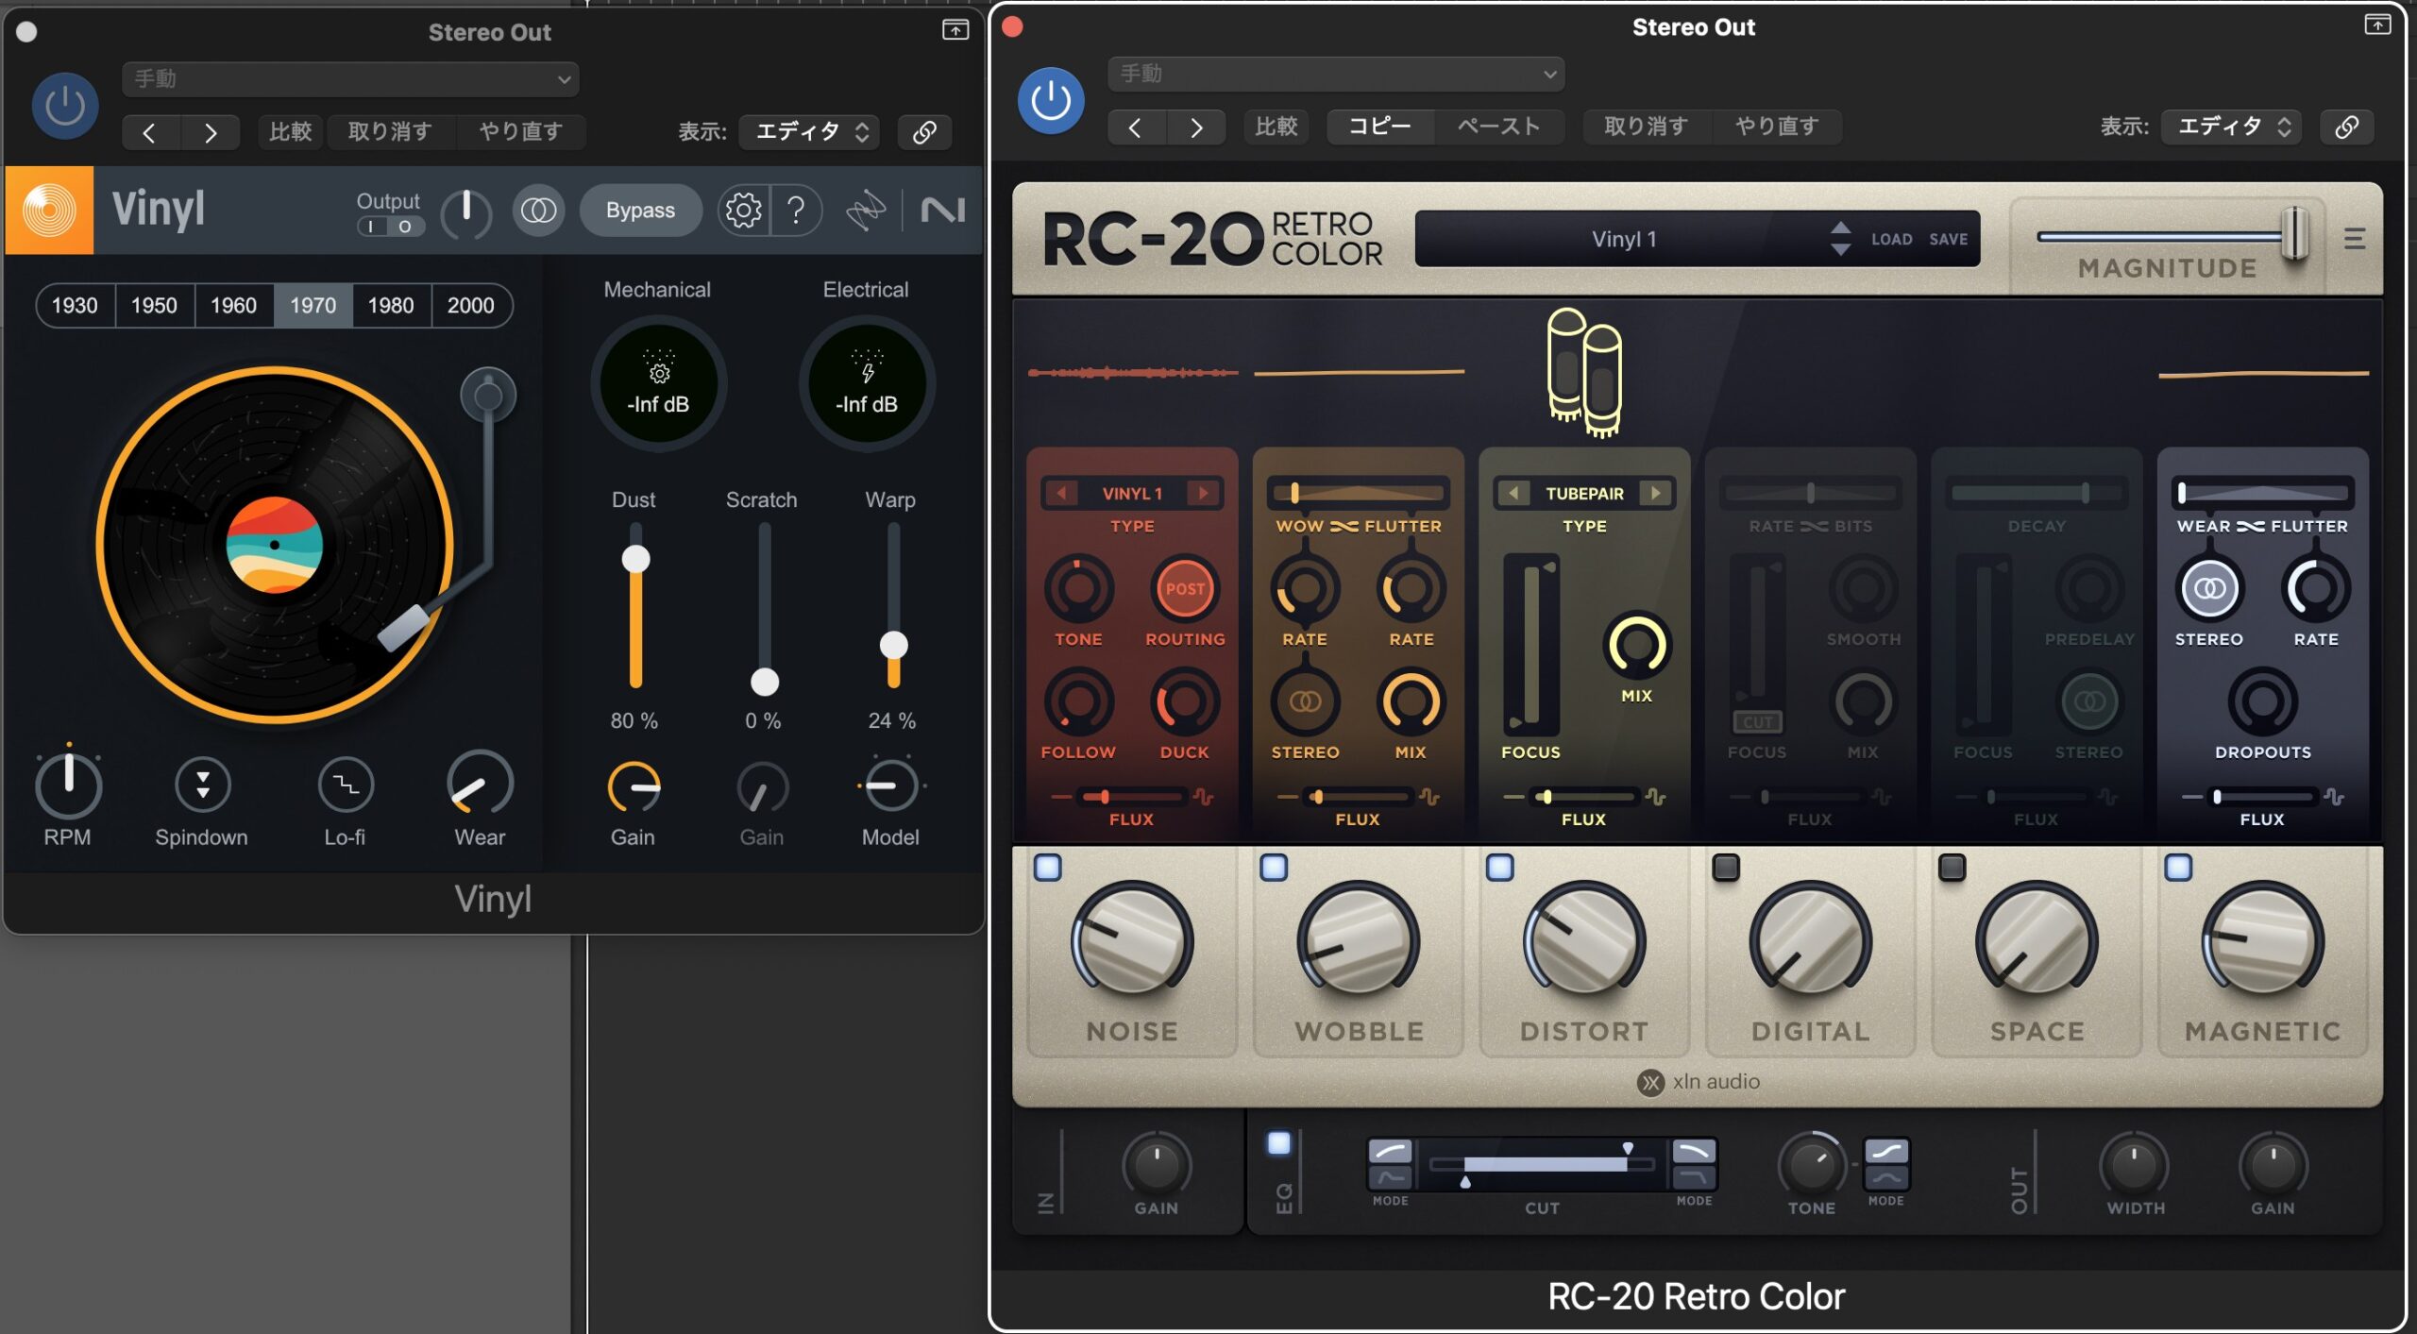Image resolution: width=2417 pixels, height=1334 pixels.
Task: Click the tube pair graphic in RC-20 display
Action: tap(1584, 372)
